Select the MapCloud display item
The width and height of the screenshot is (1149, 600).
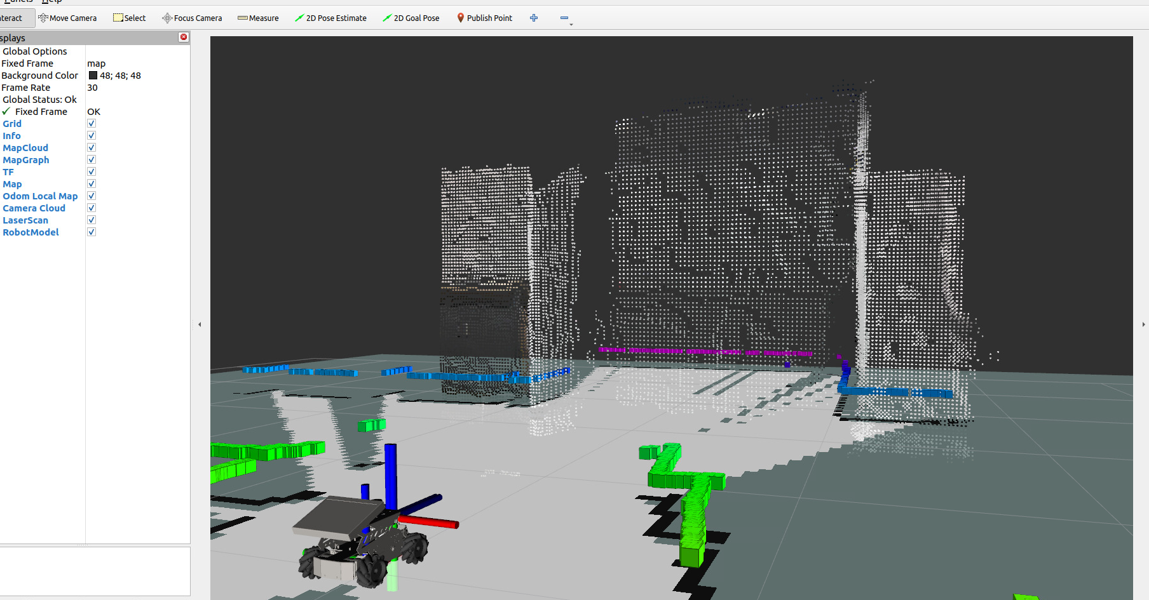[25, 148]
